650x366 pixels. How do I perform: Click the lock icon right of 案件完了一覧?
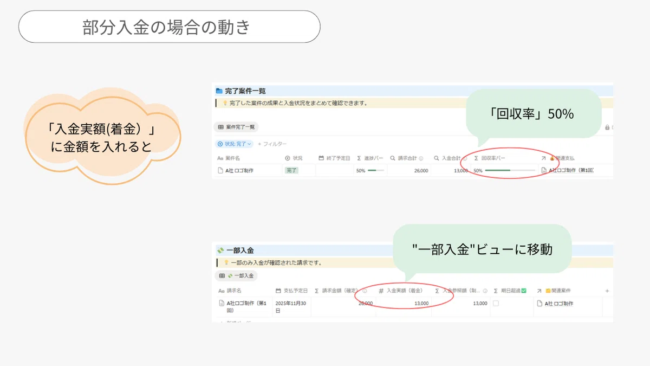(607, 127)
